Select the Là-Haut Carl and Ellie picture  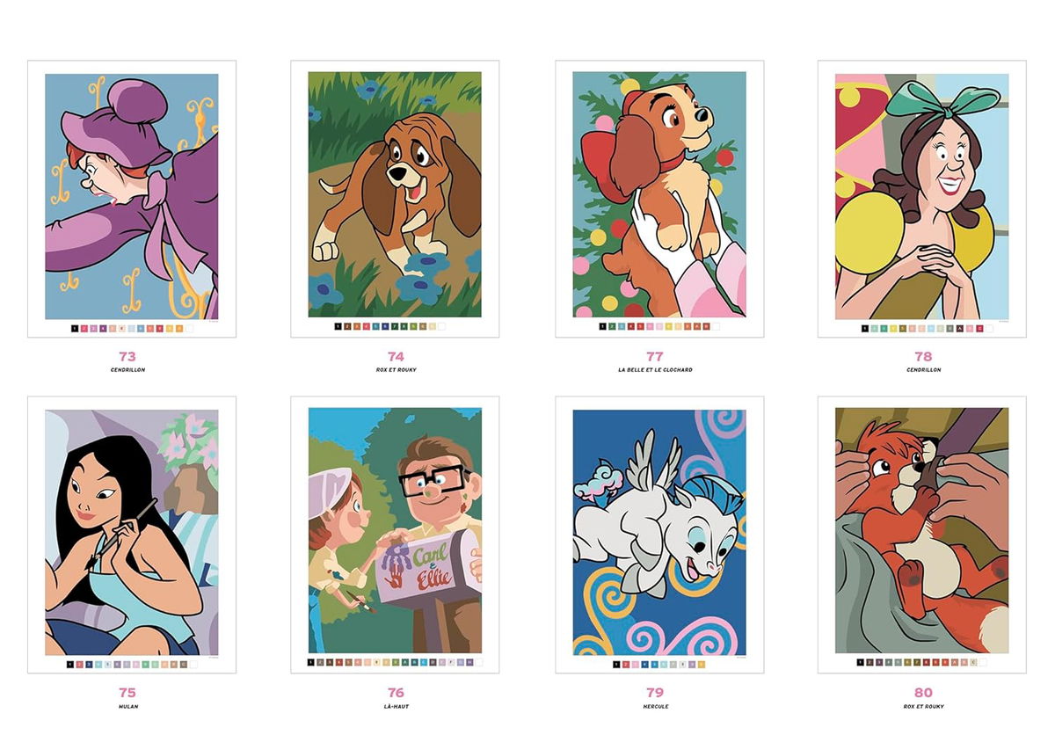pyautogui.click(x=395, y=530)
